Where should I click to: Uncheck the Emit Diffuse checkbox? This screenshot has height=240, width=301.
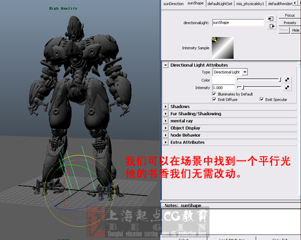(214, 99)
